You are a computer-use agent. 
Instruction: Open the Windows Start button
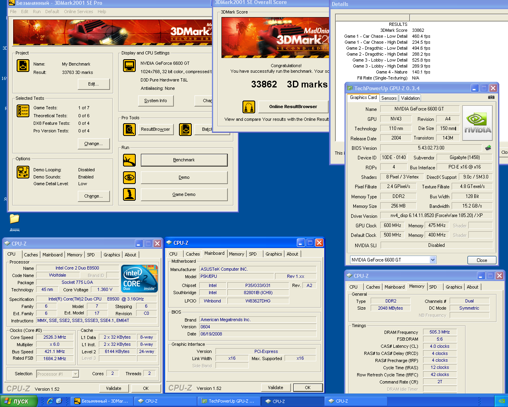pos(19,401)
